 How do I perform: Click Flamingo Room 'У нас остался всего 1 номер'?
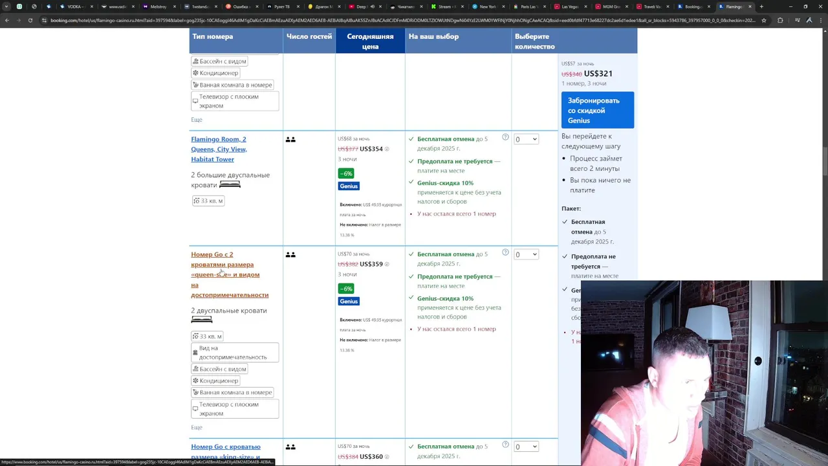[x=456, y=214]
